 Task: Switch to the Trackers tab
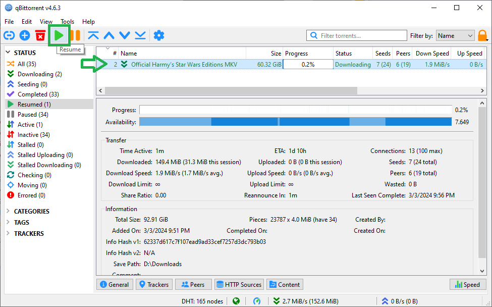[154, 284]
